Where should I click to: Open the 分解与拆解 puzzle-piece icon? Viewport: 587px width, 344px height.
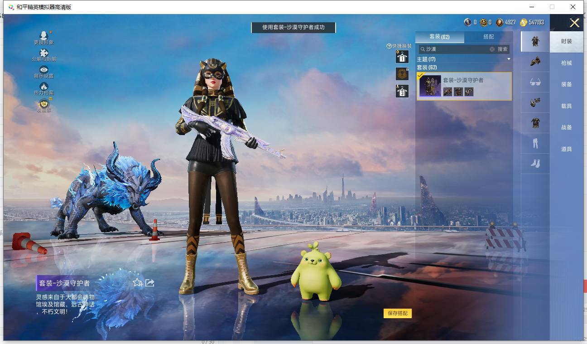coord(43,53)
